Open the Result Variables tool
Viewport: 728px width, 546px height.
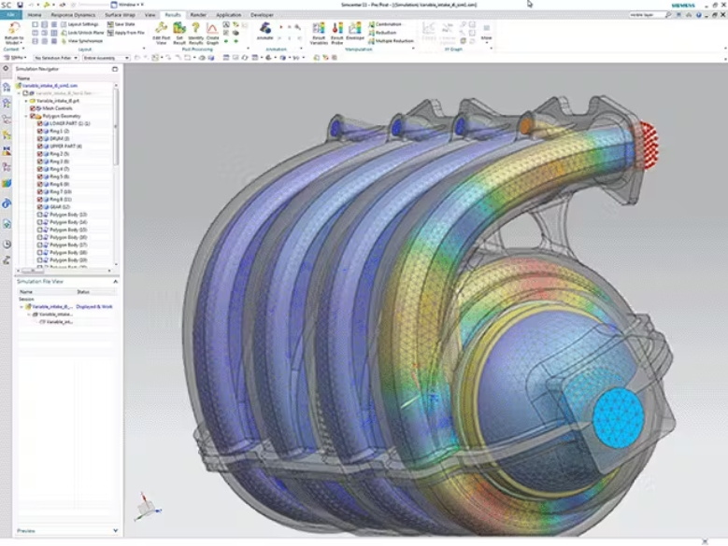click(x=320, y=28)
